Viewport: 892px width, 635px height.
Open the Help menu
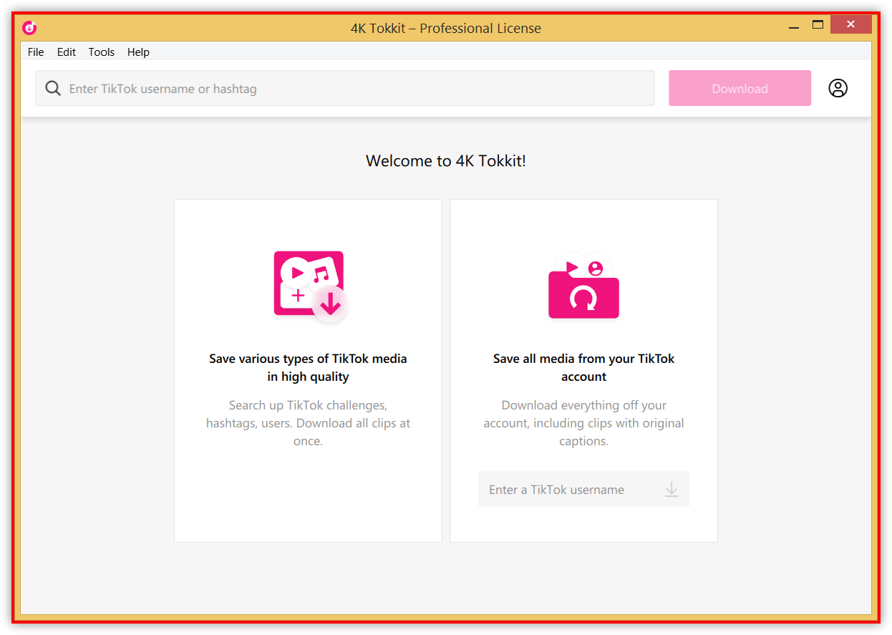coord(138,52)
